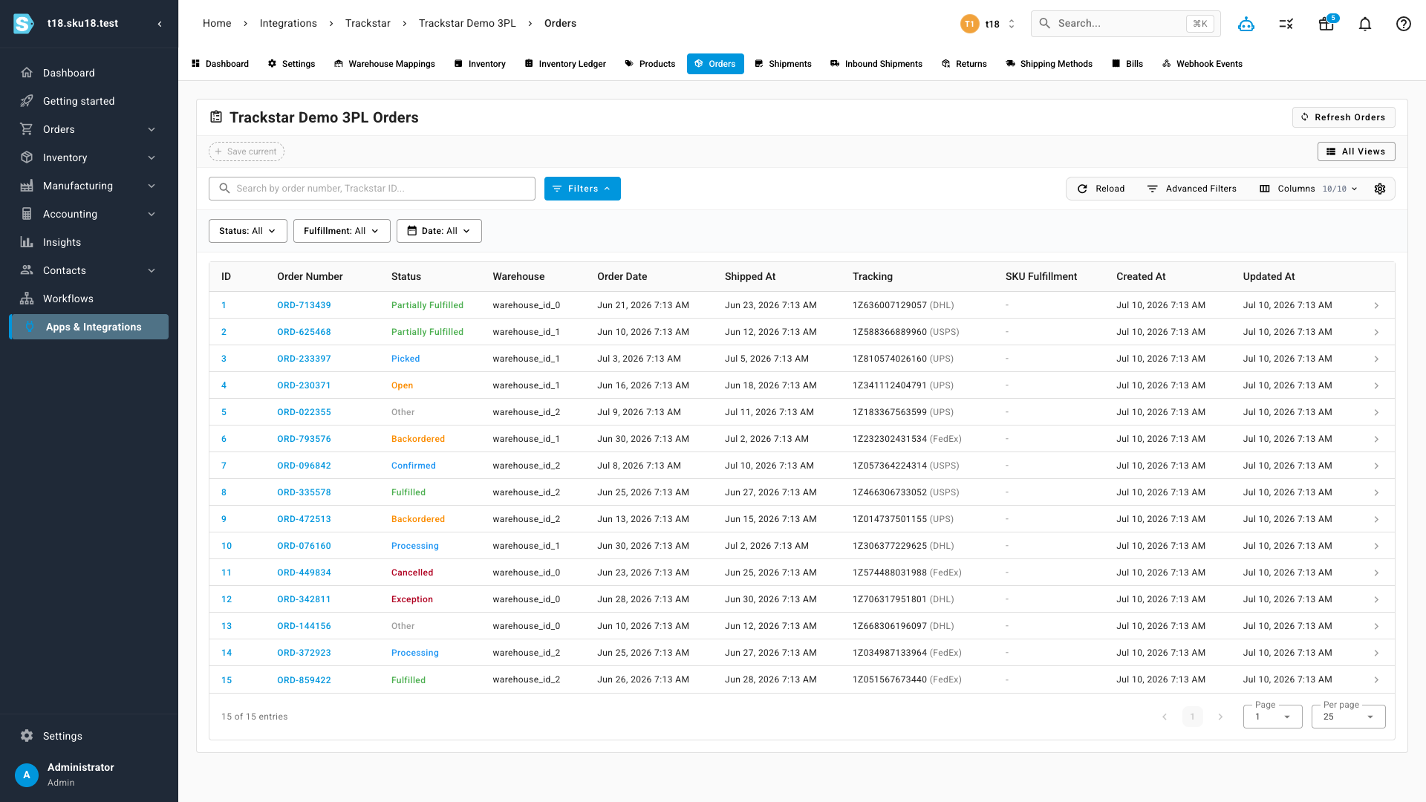
Task: Click the t18 user avatar badge
Action: click(969, 24)
